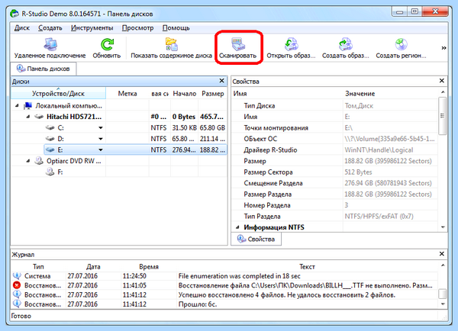Open the Просмотр menu
Viewport: 458px width, 331px height.
[137, 27]
